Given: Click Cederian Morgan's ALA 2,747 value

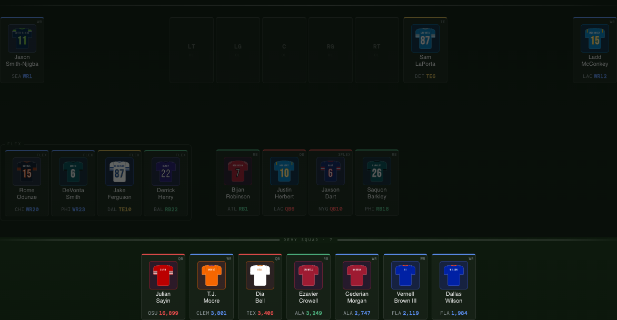Looking at the screenshot, I should (x=357, y=313).
